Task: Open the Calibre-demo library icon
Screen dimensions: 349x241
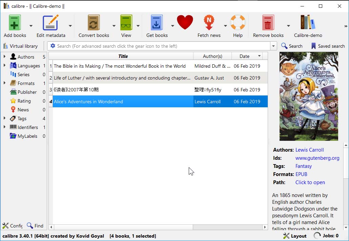Action: pyautogui.click(x=308, y=22)
